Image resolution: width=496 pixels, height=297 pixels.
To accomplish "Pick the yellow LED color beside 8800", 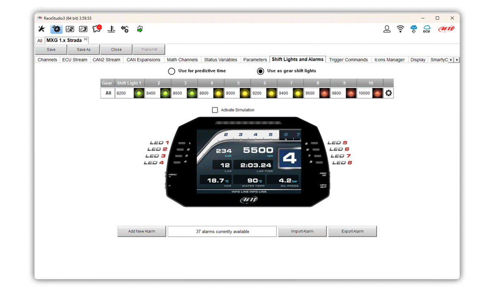I will 218,93.
